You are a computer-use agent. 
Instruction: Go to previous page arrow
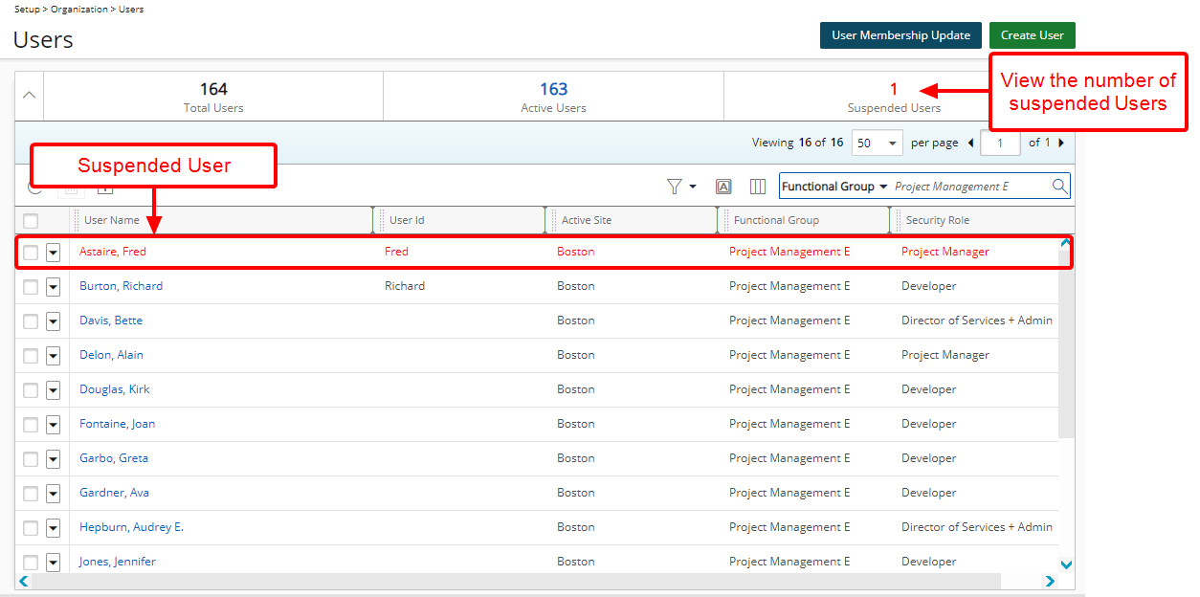pos(970,143)
